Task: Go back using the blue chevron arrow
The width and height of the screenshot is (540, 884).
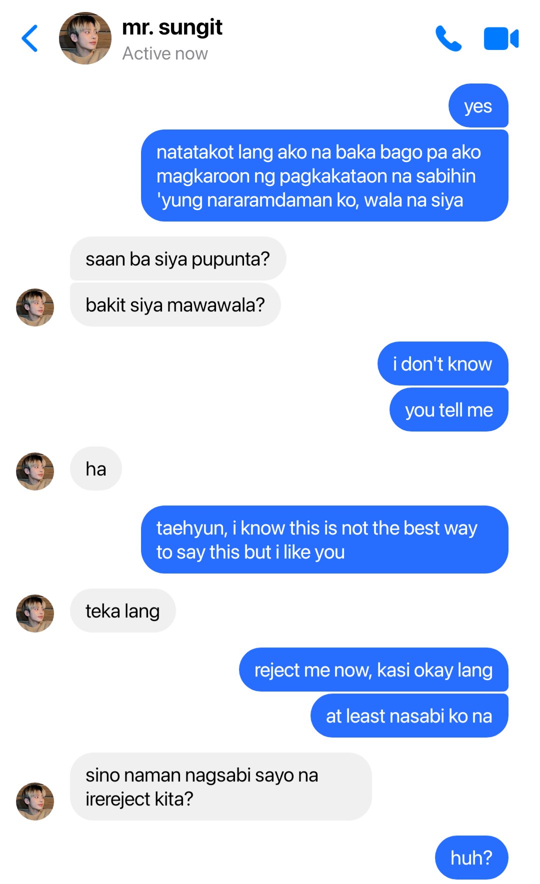Action: click(30, 38)
